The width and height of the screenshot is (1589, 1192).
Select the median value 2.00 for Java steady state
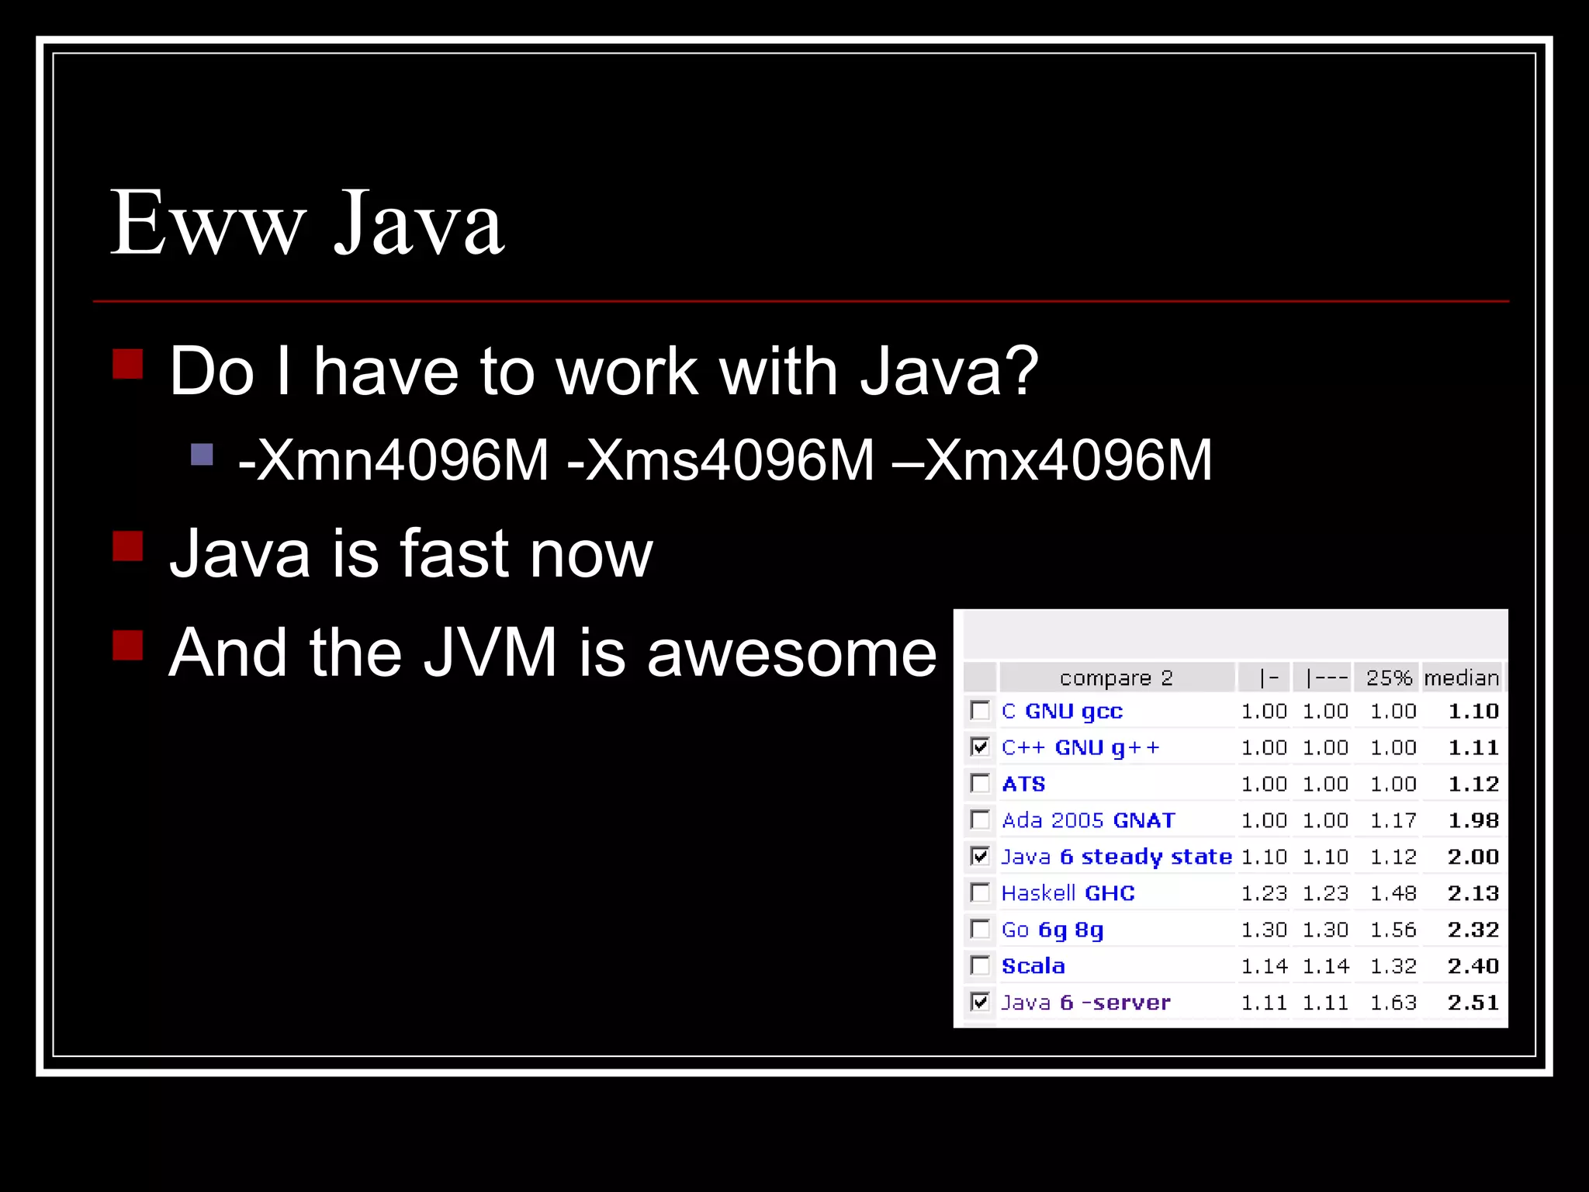click(1473, 857)
